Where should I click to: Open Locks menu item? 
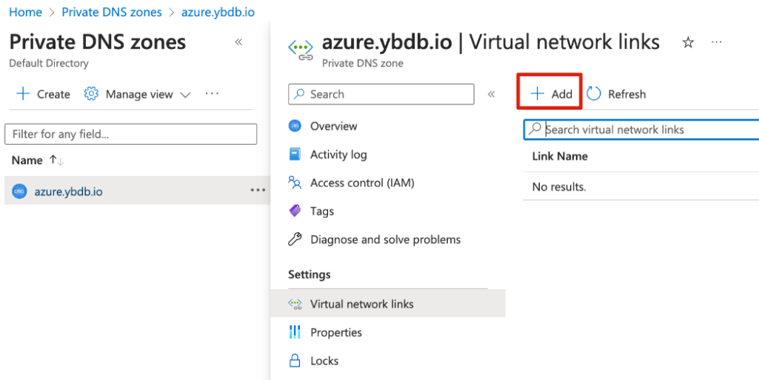(x=324, y=361)
